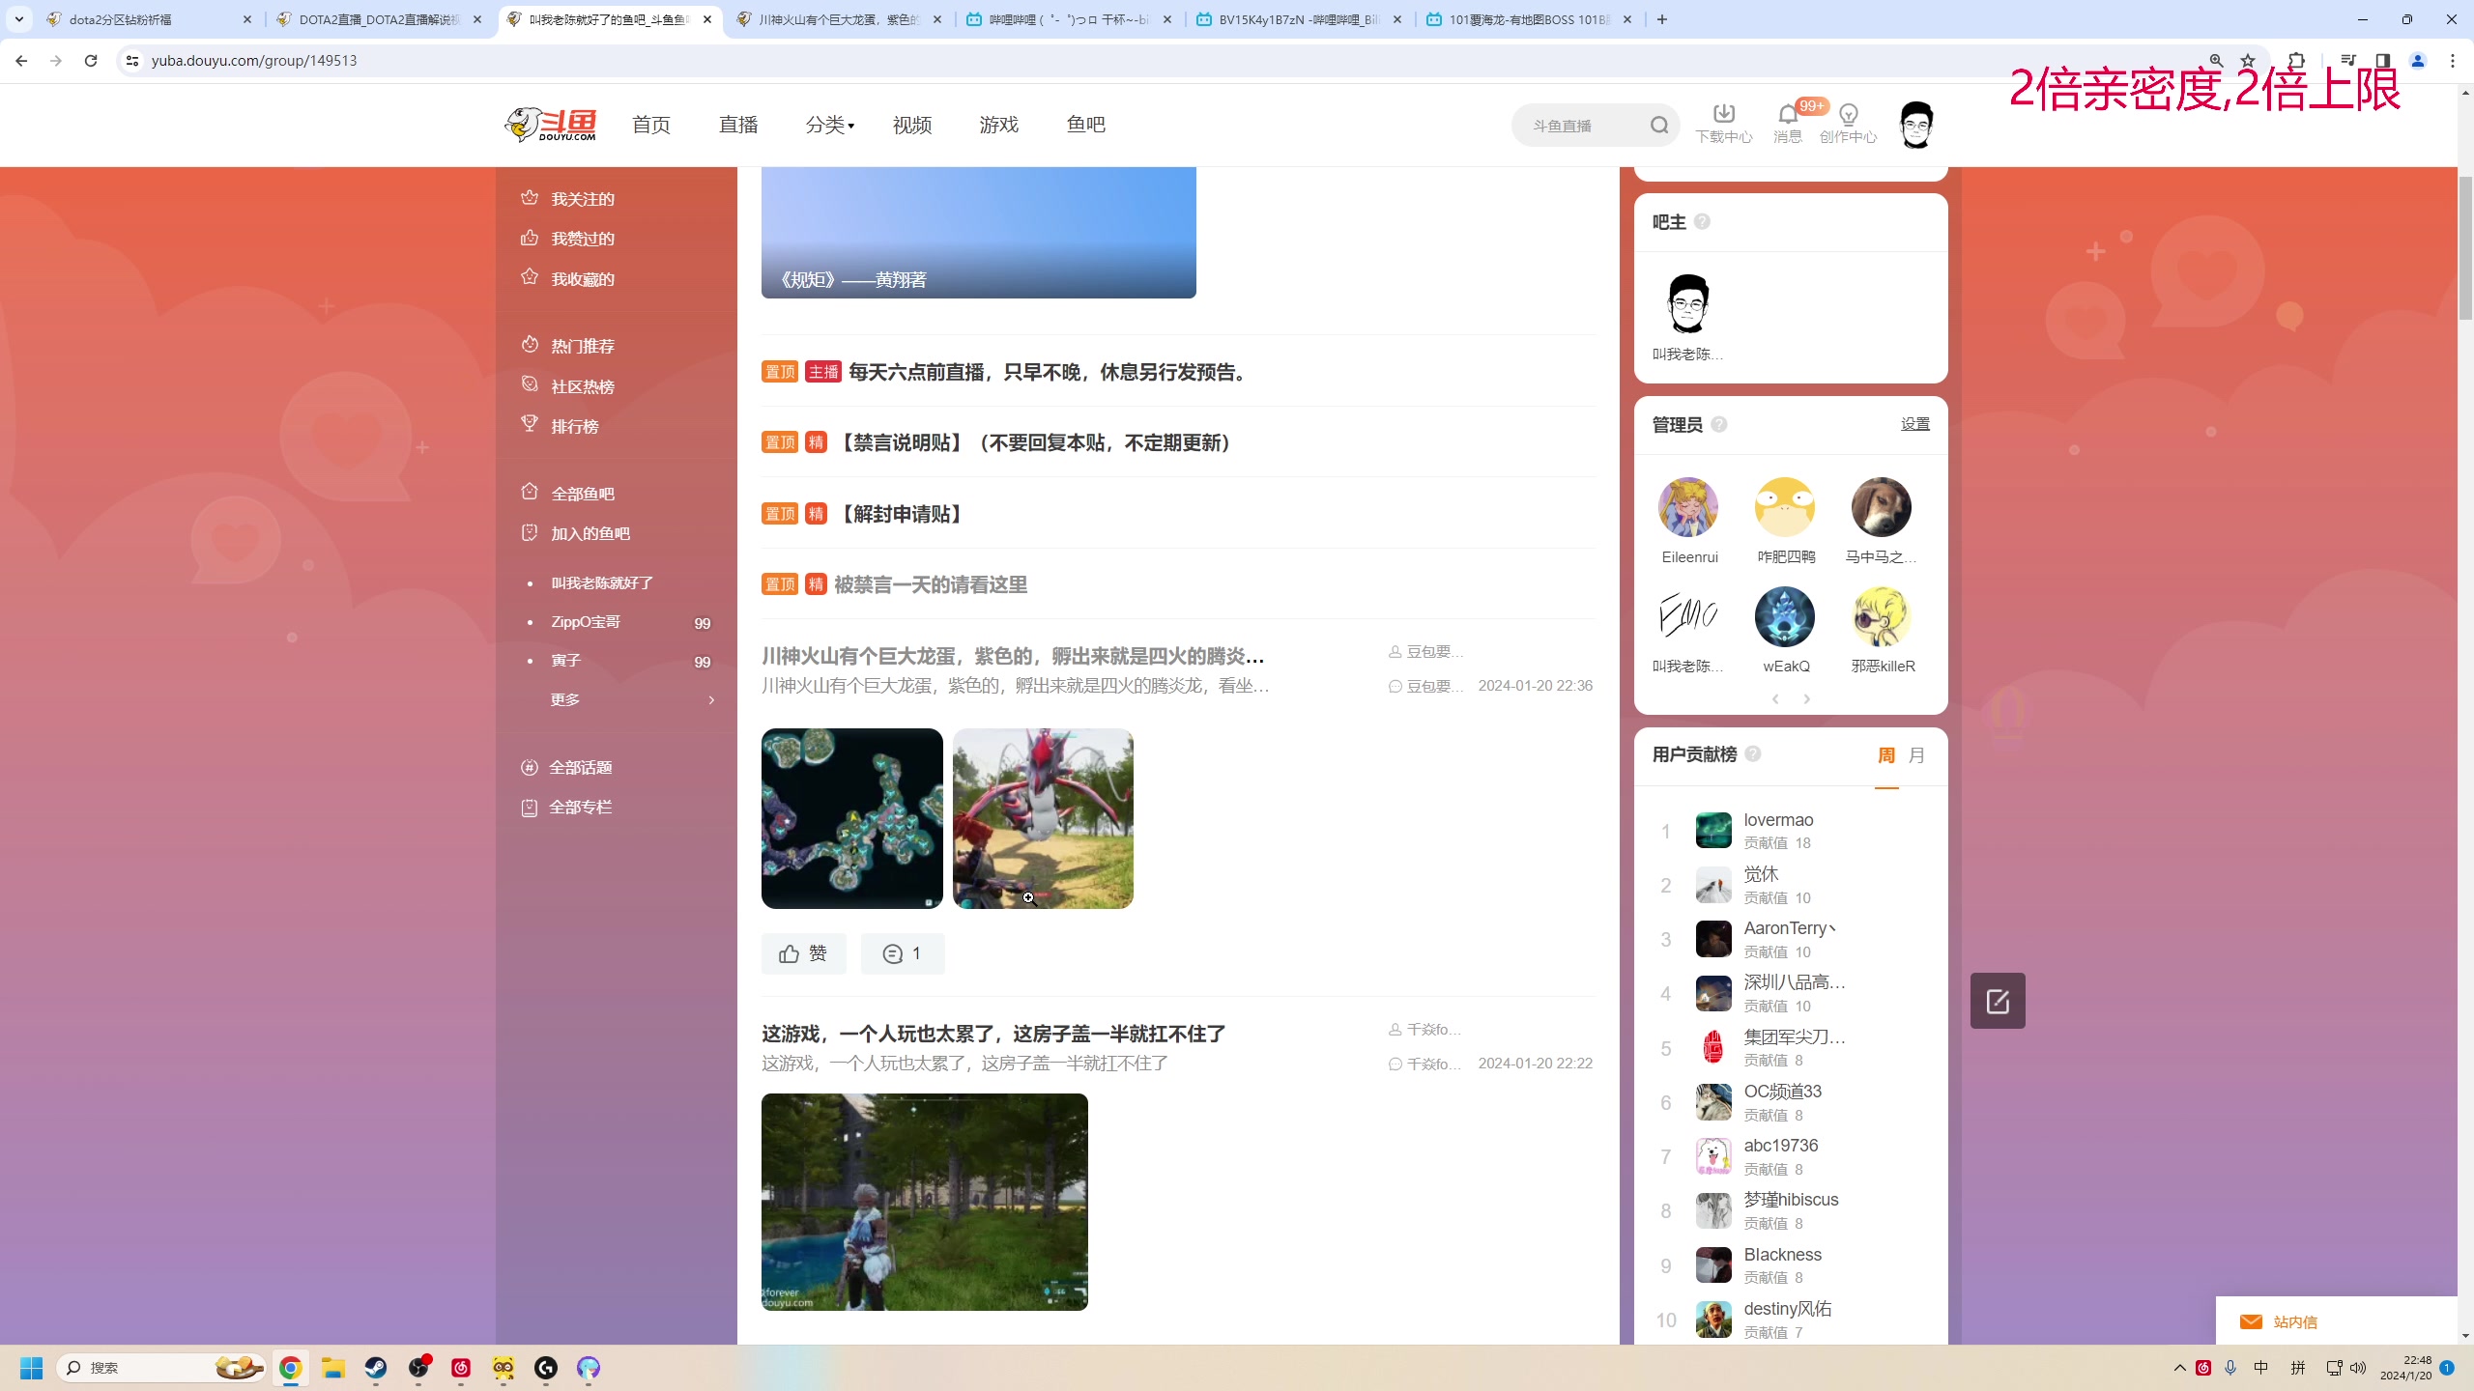Open 首页 navigation item
Image resolution: width=2474 pixels, height=1391 pixels.
tap(651, 125)
